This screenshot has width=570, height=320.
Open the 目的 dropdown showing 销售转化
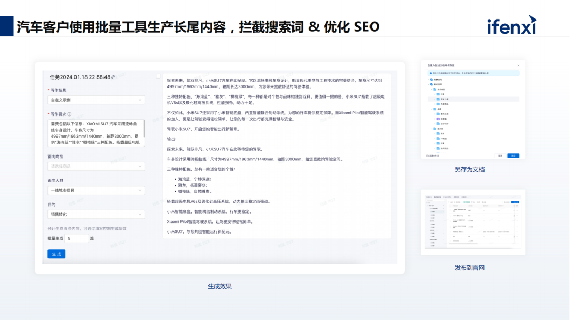point(96,215)
